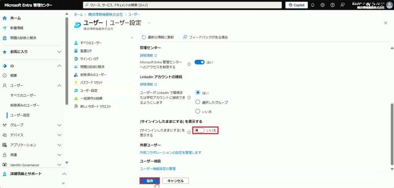The height and width of the screenshot is (188, 394).
Task: Expand the 保護 section chevron
Action: pyautogui.click(x=59, y=155)
